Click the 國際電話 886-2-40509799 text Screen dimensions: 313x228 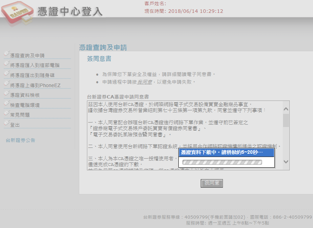click(x=281, y=217)
